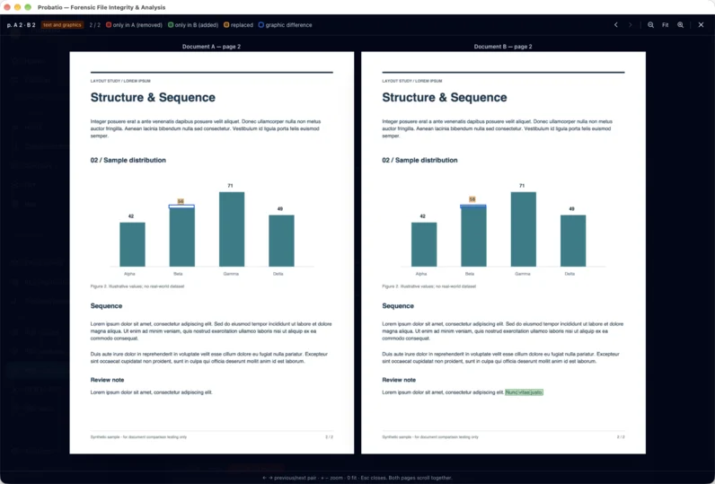Click the 'Sequence' heading in Document A
The height and width of the screenshot is (484, 715).
pos(106,306)
